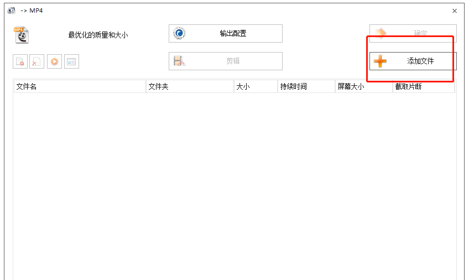
Task: Click 最优化的质量和大小 quality label
Action: (98, 35)
